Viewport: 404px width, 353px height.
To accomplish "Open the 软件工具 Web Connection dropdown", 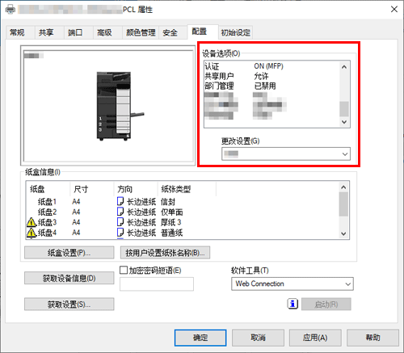I will click(x=292, y=284).
